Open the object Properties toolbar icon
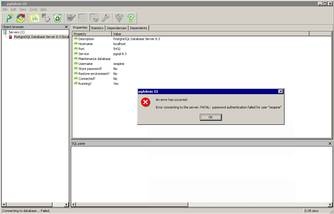The height and width of the screenshot is (214, 334). 35,18
